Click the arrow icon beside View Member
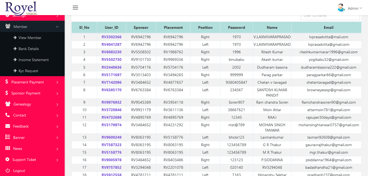This screenshot has height=176, width=368. (x=15, y=38)
